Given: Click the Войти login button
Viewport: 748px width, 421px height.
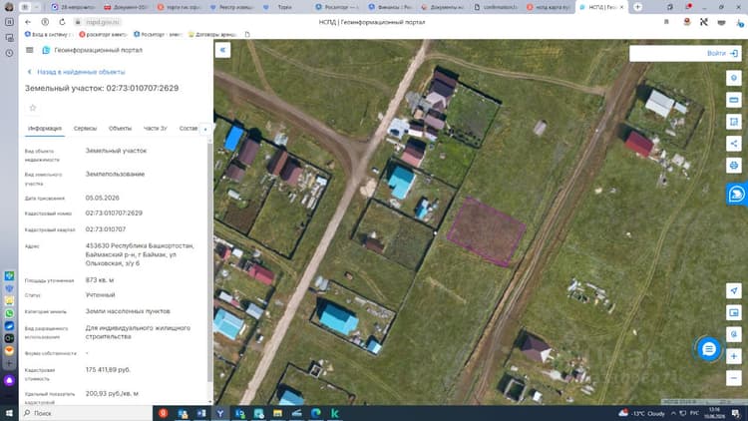Looking at the screenshot, I should click(x=722, y=54).
